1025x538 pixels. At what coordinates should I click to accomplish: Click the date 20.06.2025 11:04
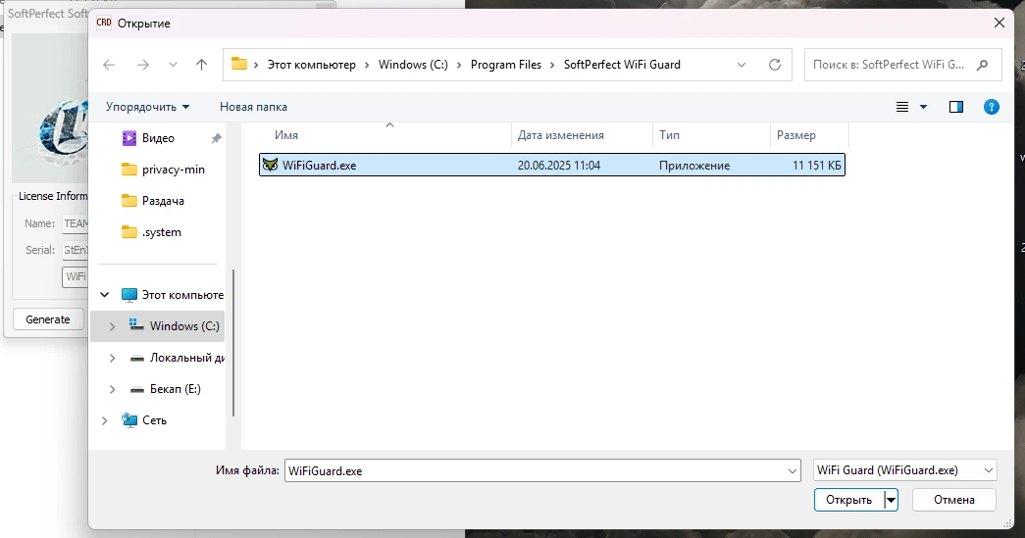tap(559, 166)
